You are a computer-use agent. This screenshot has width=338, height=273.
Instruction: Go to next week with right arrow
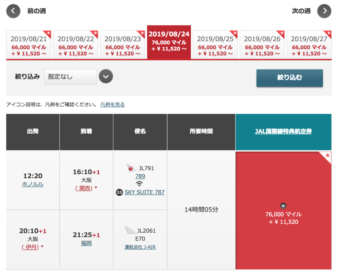[324, 11]
